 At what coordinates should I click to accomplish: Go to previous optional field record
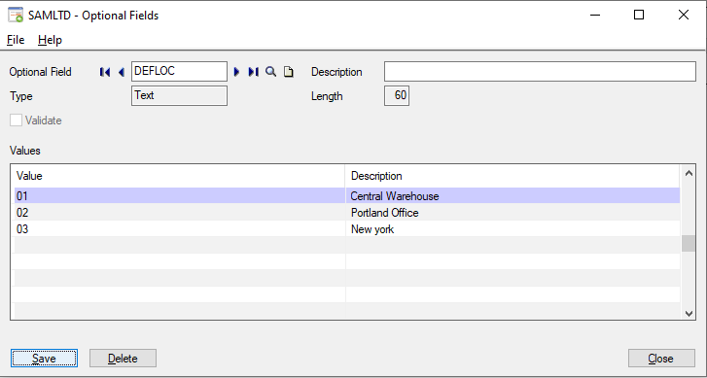(121, 72)
